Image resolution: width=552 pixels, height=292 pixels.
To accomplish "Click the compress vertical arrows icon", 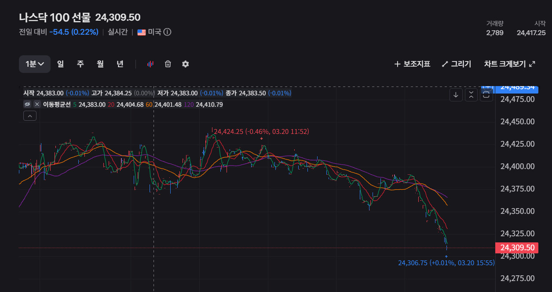I will (471, 94).
